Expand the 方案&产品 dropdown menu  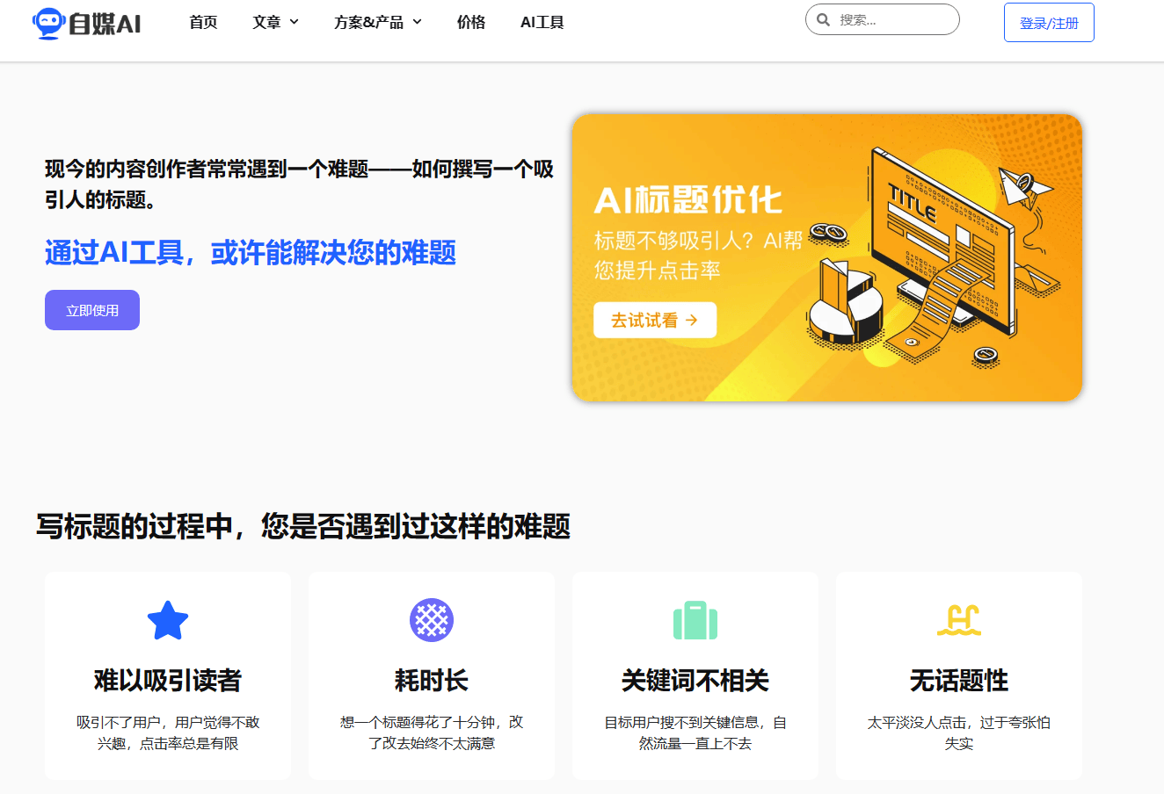click(377, 22)
